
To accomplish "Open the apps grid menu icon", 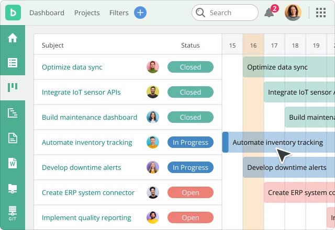I will coord(321,13).
